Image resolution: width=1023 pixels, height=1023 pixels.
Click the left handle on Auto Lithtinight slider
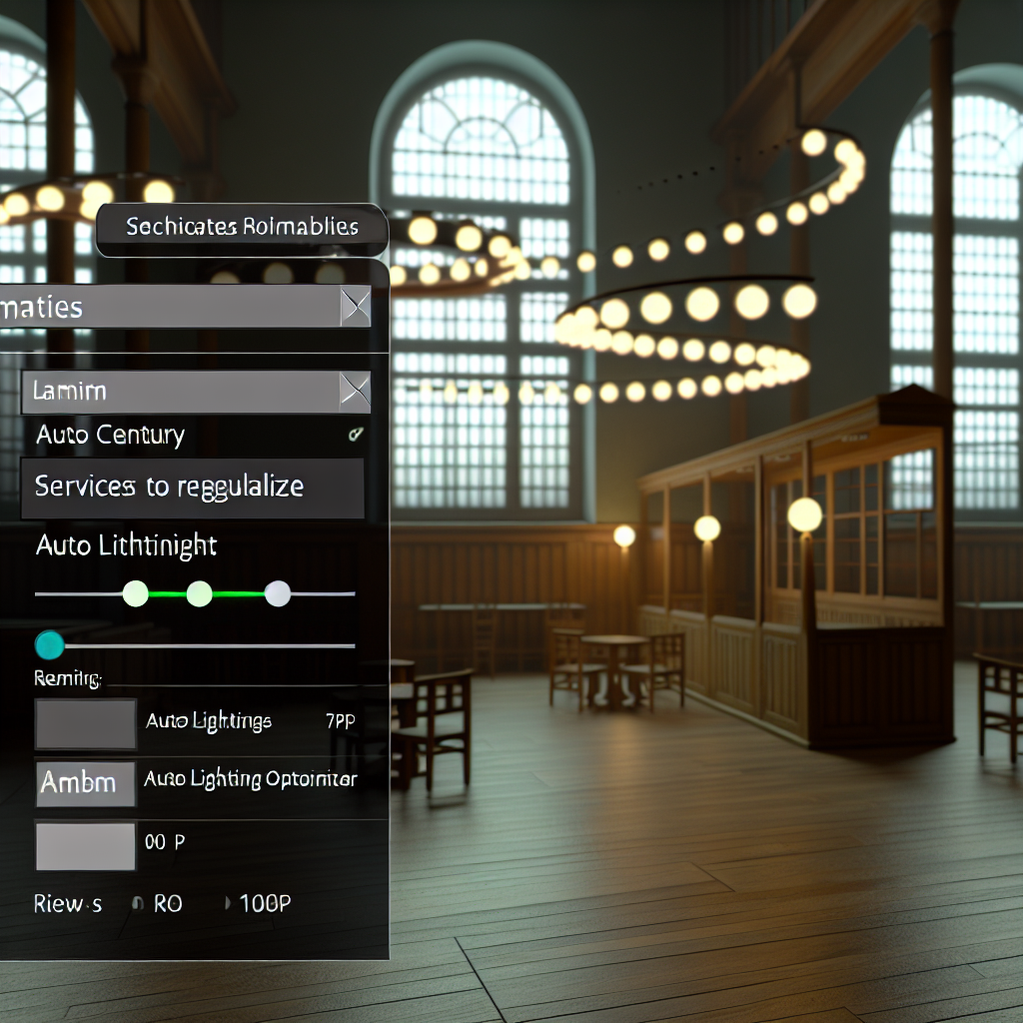pos(135,593)
